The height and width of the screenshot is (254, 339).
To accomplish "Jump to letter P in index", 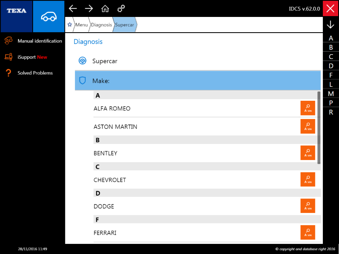I will (x=331, y=103).
